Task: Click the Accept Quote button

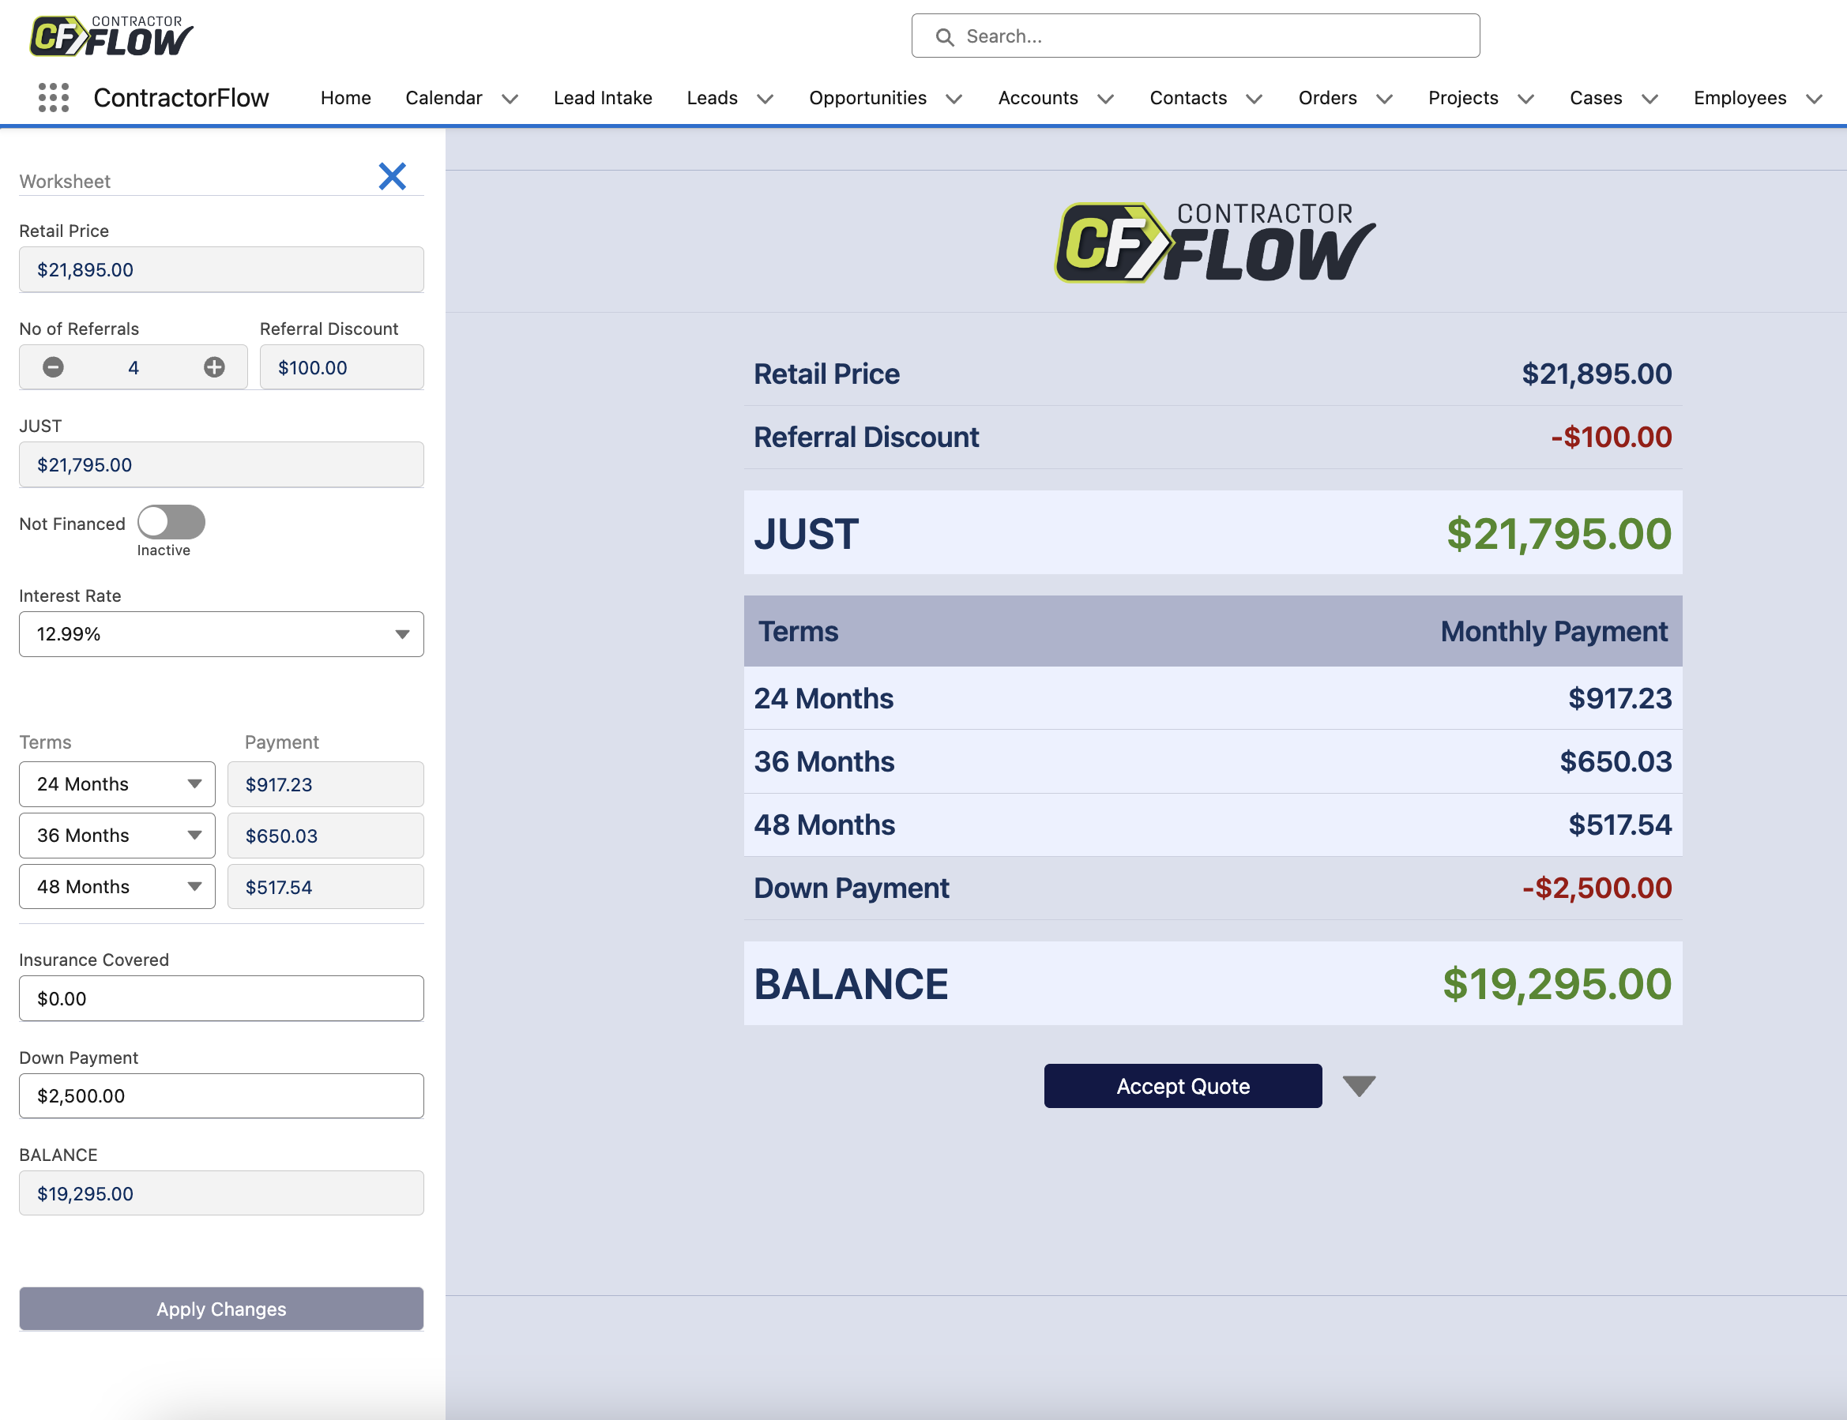Action: 1182,1086
